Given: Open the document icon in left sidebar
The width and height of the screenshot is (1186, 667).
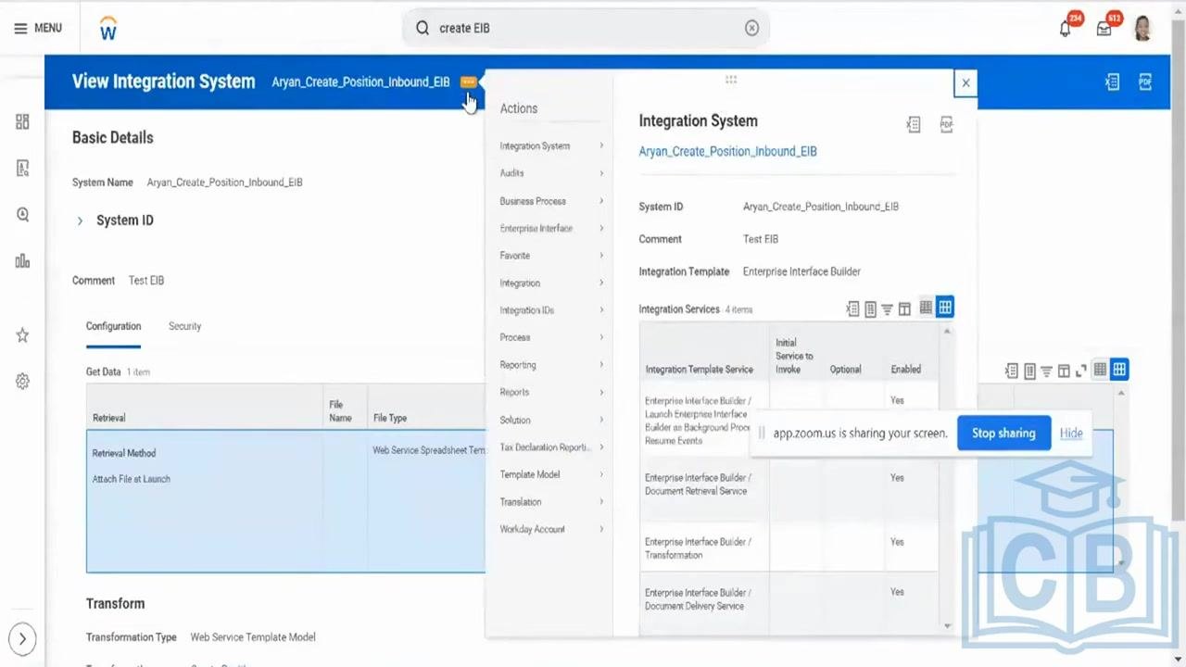Looking at the screenshot, I should (x=22, y=168).
